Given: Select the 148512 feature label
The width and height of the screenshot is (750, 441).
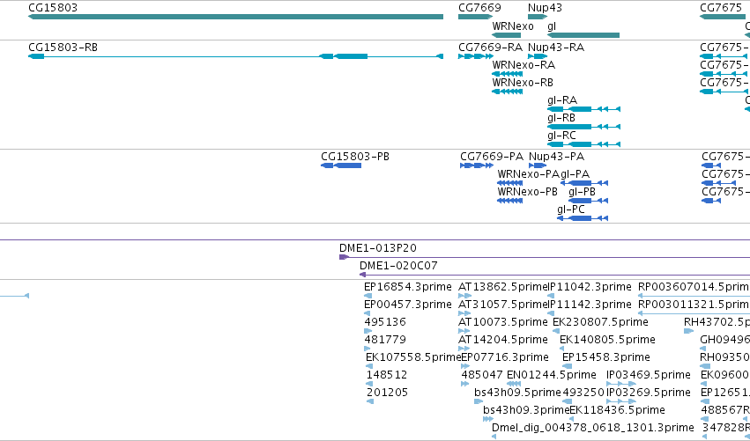Looking at the screenshot, I should [387, 376].
